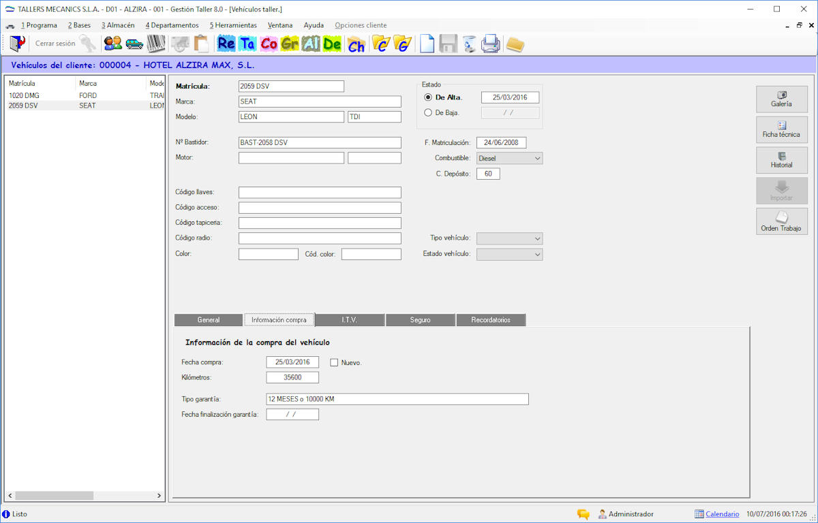Open the Ayuda menu
The width and height of the screenshot is (818, 523).
click(314, 25)
